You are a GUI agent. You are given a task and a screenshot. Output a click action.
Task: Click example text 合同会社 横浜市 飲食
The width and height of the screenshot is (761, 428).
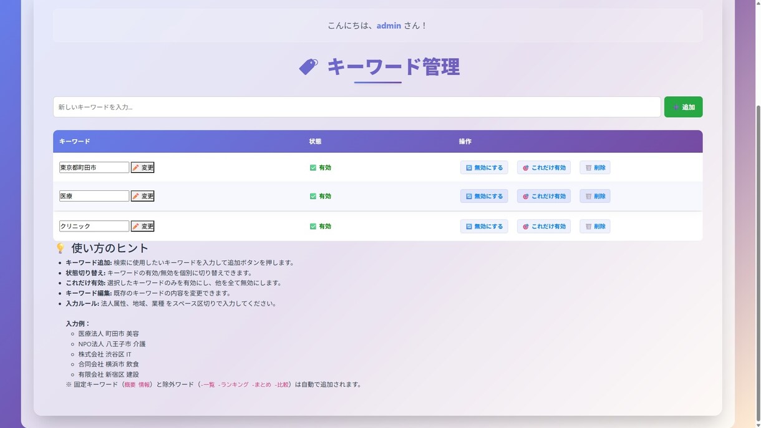pyautogui.click(x=109, y=364)
